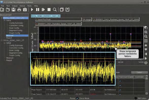Collapse the RIGOL_DEMO_CAG1_CT tree node

[2, 40]
